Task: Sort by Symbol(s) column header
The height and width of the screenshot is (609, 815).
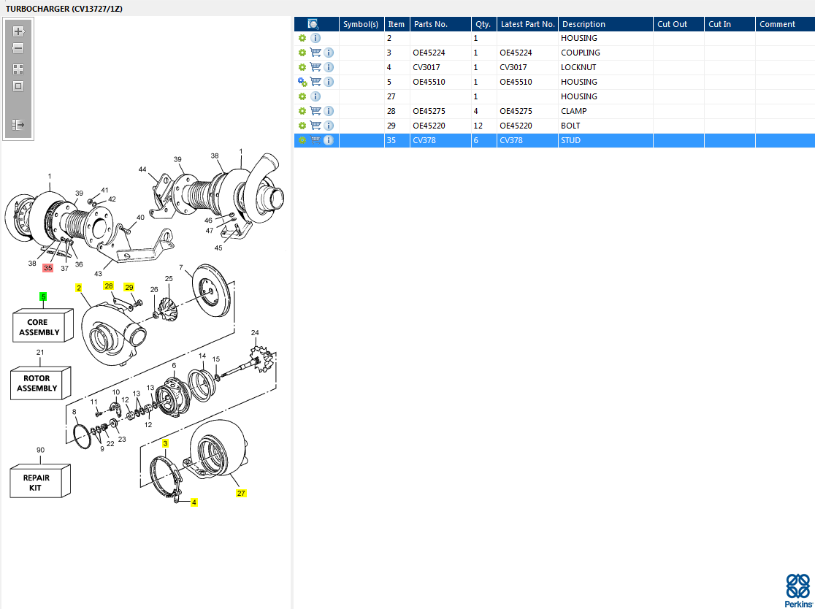Action: click(x=361, y=24)
